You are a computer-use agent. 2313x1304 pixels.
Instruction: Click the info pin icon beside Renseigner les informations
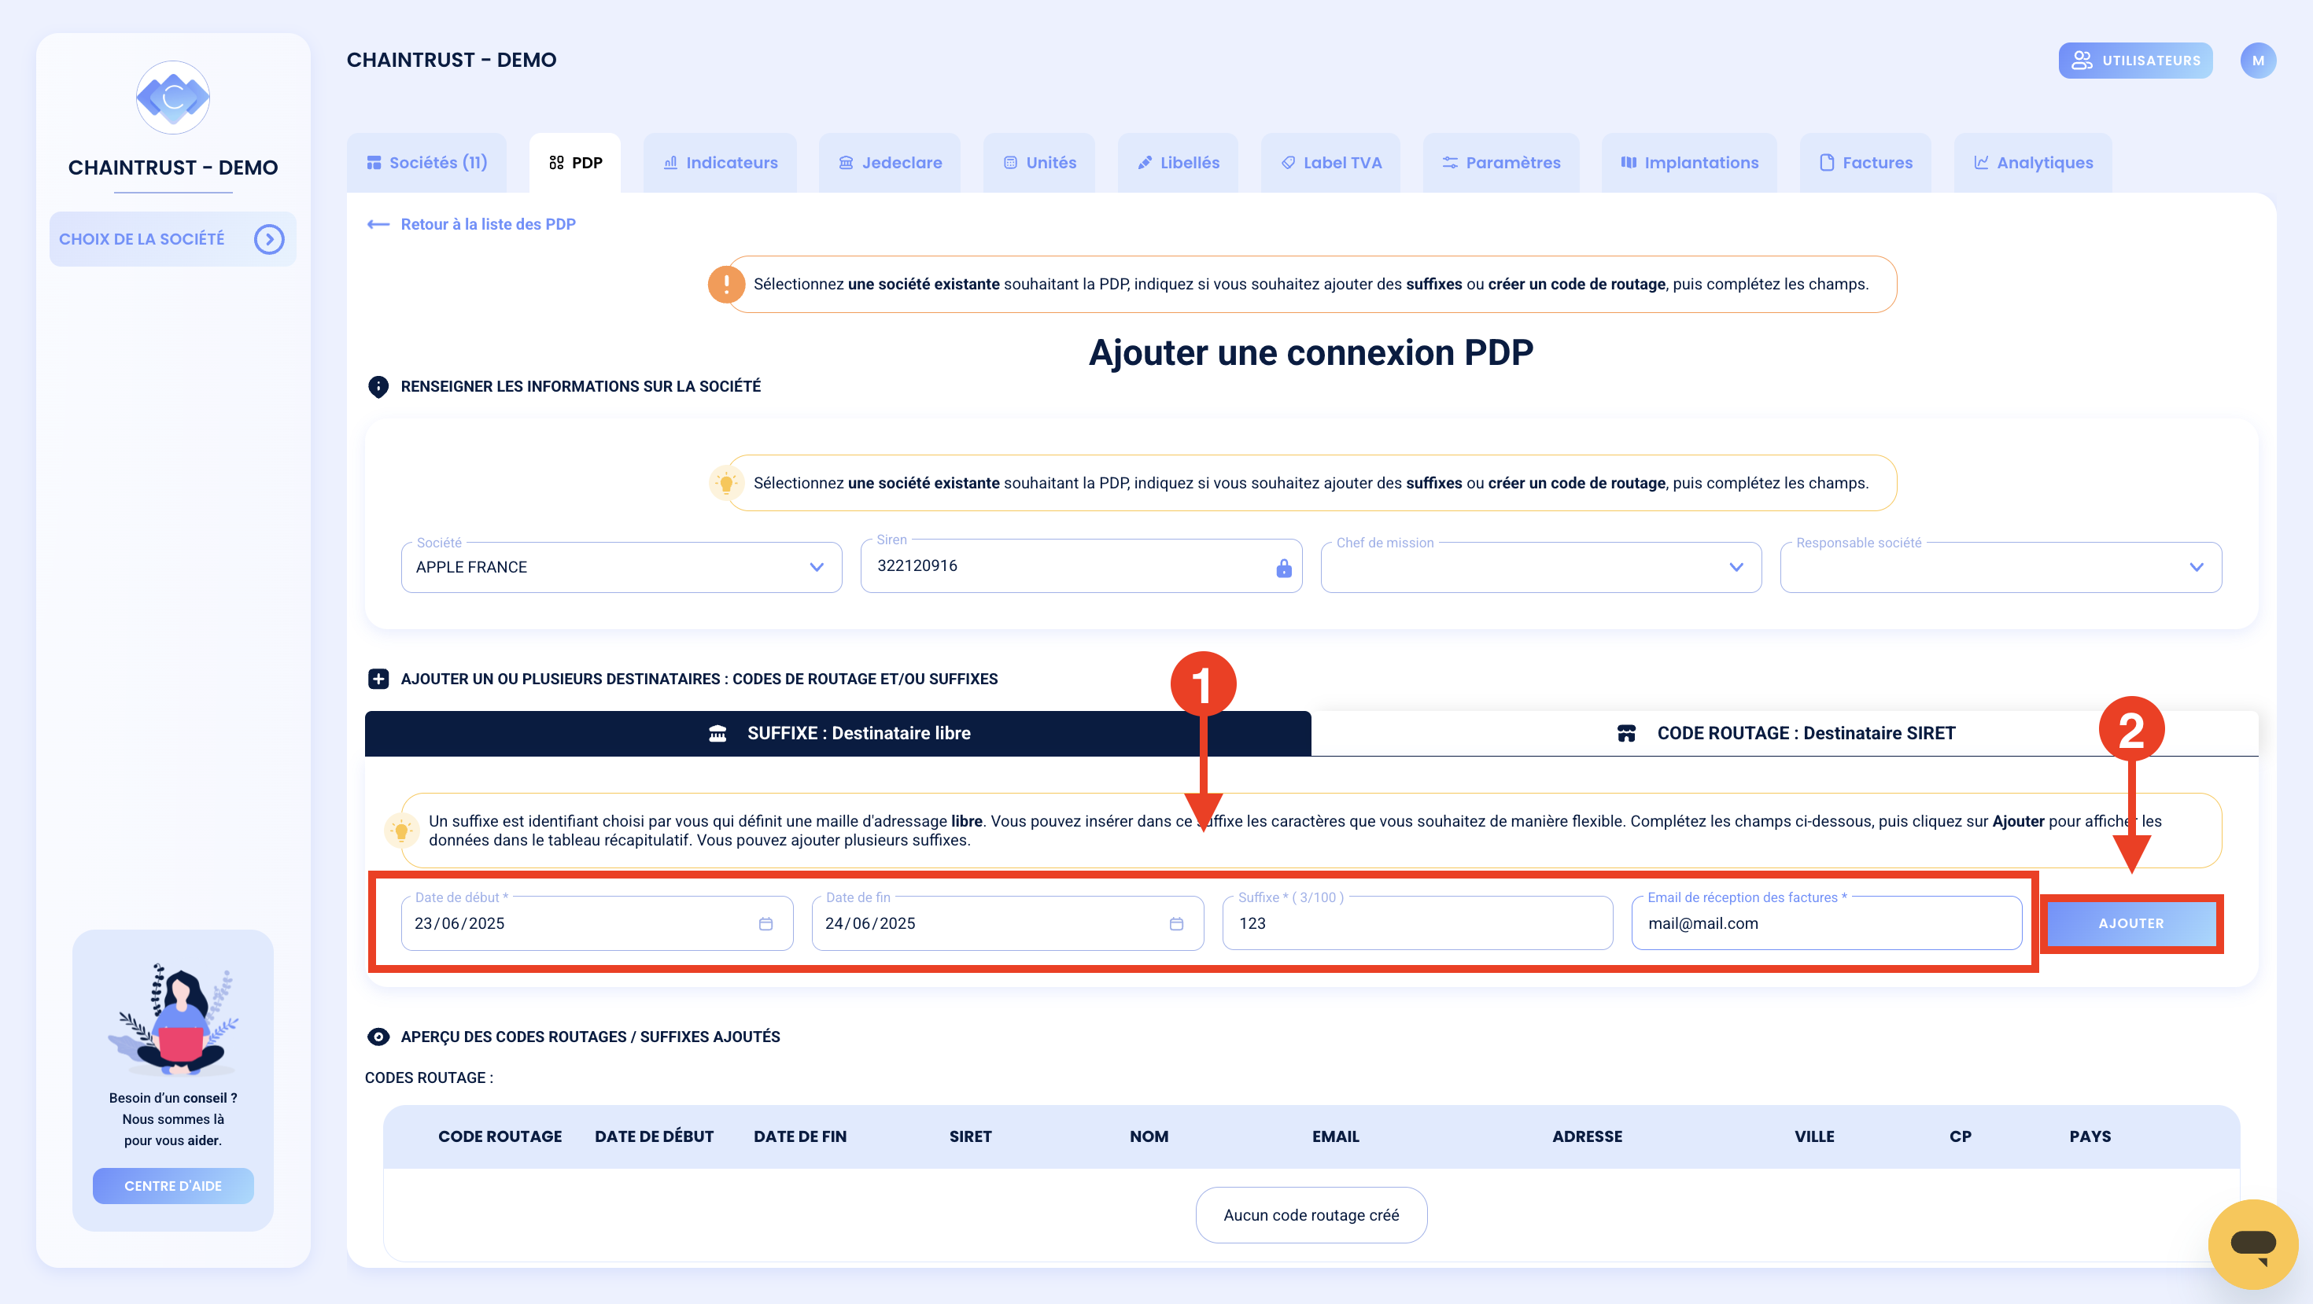tap(378, 387)
